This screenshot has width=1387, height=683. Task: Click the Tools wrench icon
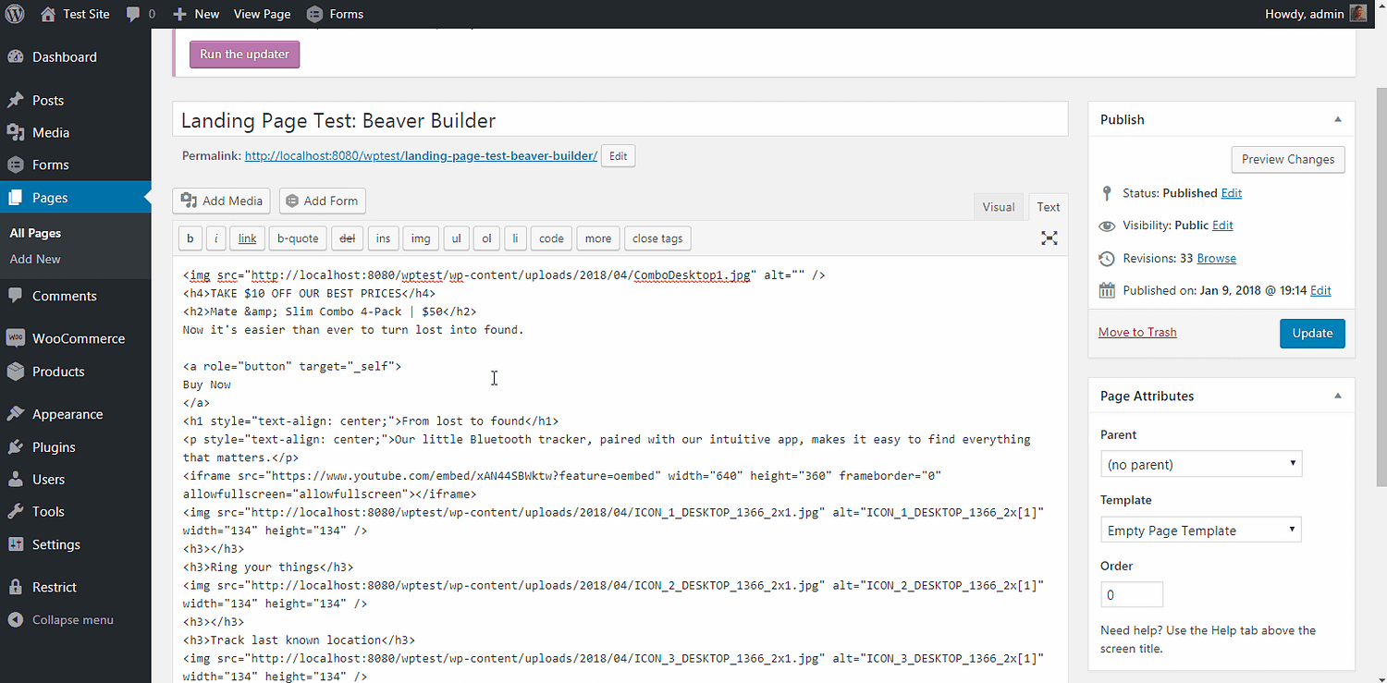tap(16, 511)
